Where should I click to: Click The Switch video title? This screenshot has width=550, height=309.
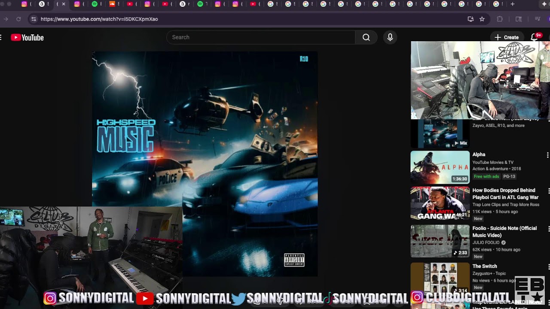(x=485, y=267)
